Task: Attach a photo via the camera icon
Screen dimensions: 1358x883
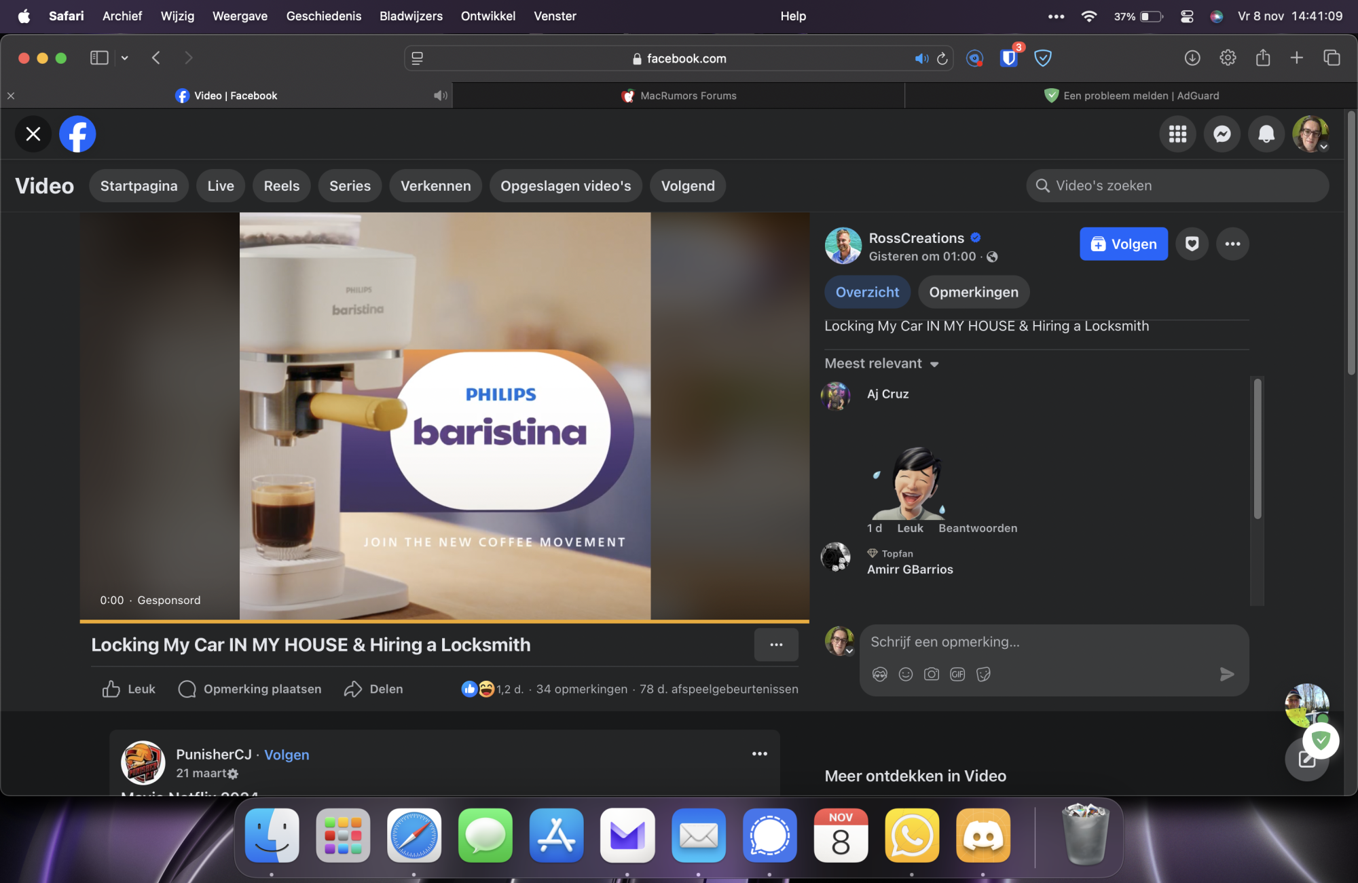Action: [x=932, y=674]
